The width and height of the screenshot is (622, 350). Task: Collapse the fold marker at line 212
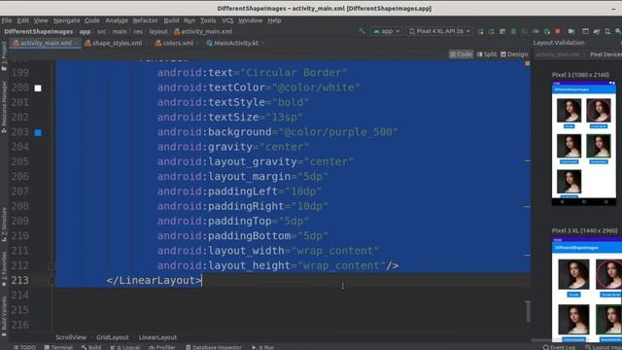pos(52,265)
